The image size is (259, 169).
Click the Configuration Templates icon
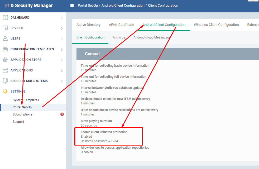[5, 49]
